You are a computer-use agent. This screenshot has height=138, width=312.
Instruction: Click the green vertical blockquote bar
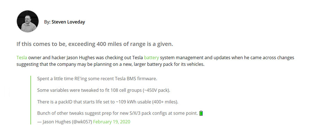click(x=31, y=100)
